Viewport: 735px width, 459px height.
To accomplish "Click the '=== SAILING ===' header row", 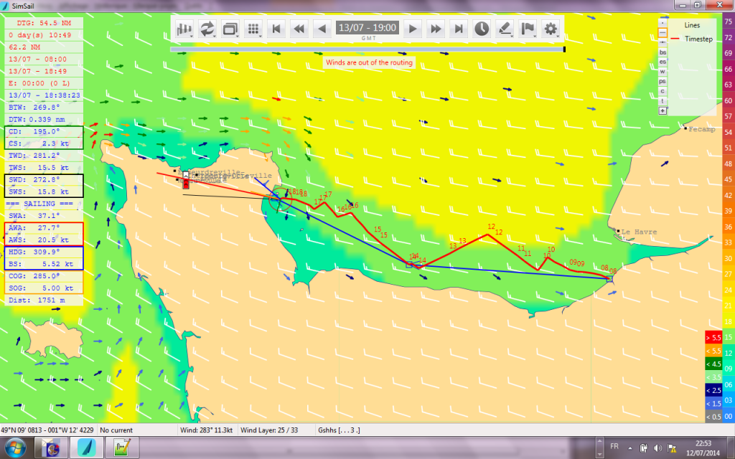I will click(44, 204).
